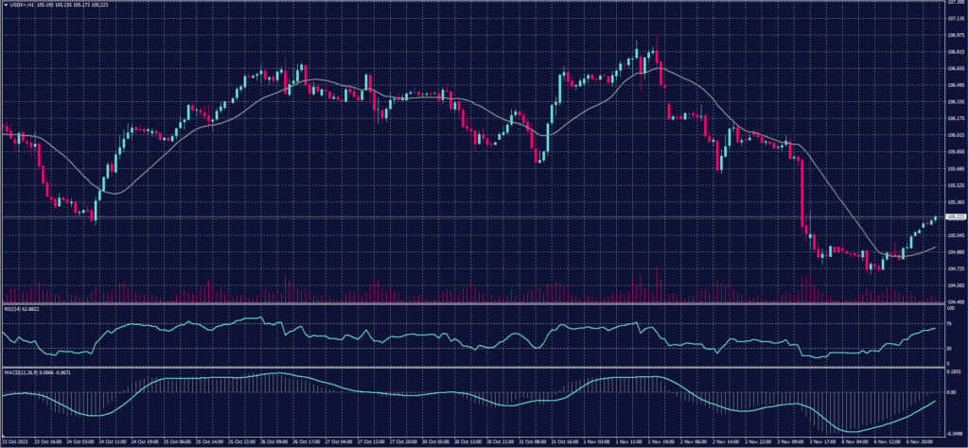Click the 3 Nov 17:00 time axis label
Screen dimensions: 969x448
click(819, 442)
